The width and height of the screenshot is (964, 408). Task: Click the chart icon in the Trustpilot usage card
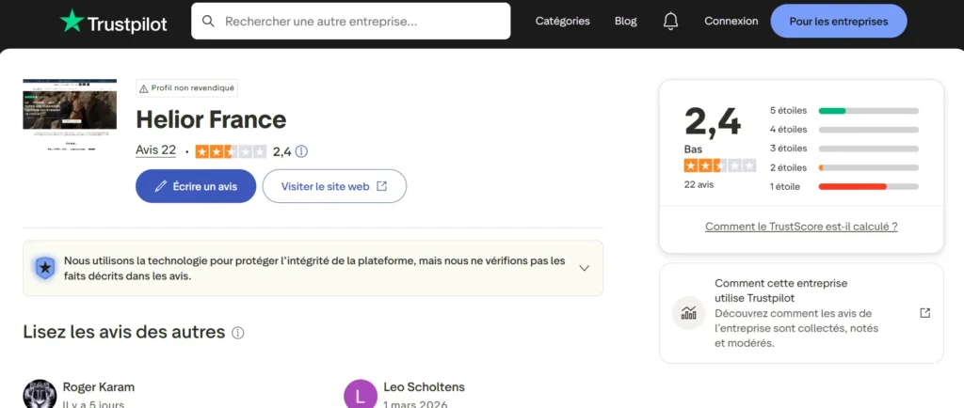coord(688,313)
